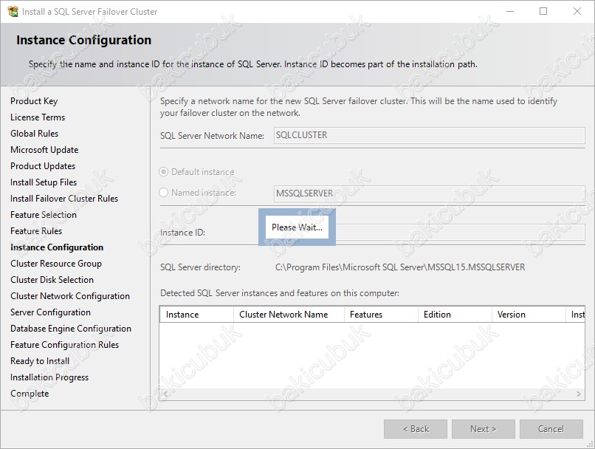Open the Global Rules step
This screenshot has height=449, width=595.
click(34, 134)
